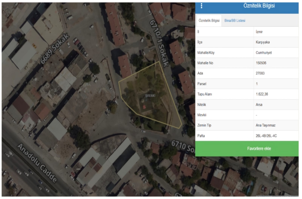Click the parcel number label inside the outlined plot

coord(150,96)
